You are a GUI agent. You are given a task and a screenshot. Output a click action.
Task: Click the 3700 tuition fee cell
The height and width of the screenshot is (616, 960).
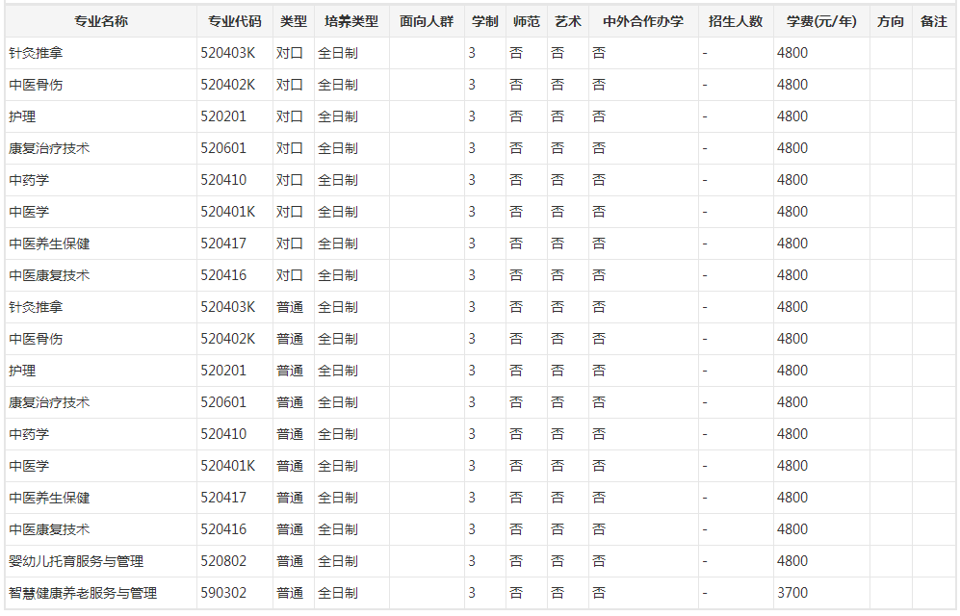pos(792,593)
